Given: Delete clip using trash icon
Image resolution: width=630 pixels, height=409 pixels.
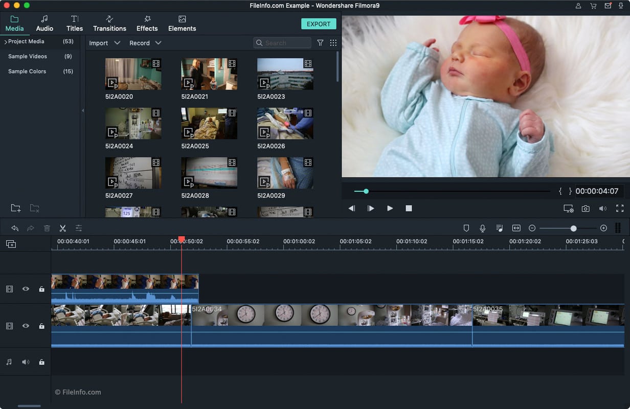Looking at the screenshot, I should 47,228.
